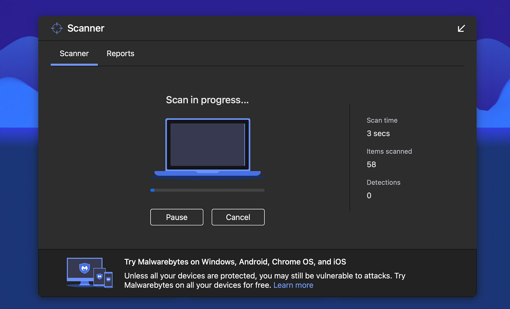Click the Scanner crosshair icon in the header
This screenshot has width=510, height=309.
(x=57, y=28)
